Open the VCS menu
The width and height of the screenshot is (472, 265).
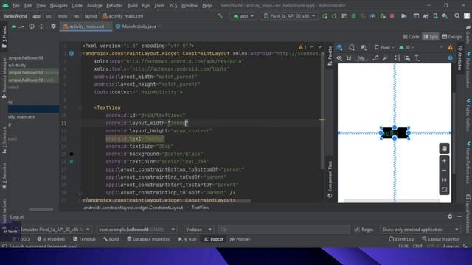pyautogui.click(x=173, y=5)
